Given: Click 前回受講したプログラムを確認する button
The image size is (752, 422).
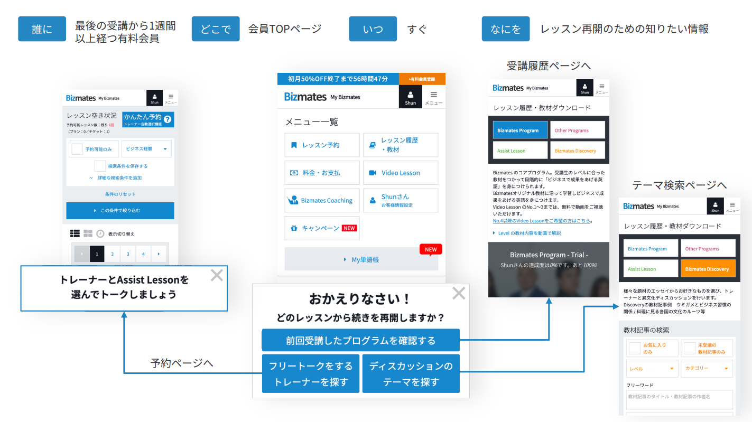Looking at the screenshot, I should coord(361,340).
